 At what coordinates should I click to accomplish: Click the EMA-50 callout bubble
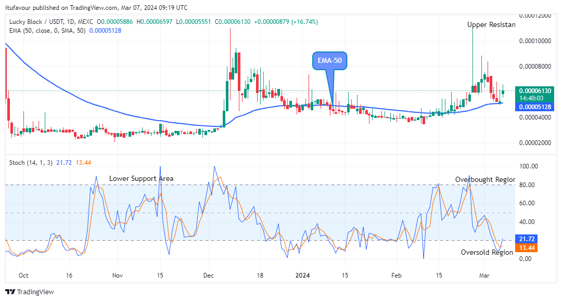click(x=330, y=60)
